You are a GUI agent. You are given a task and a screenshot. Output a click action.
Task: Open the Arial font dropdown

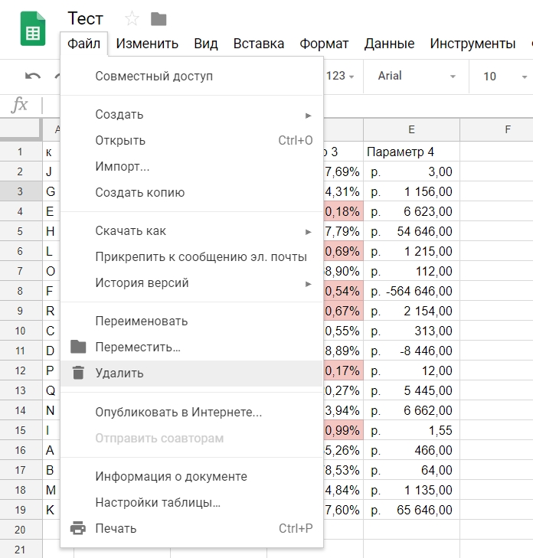click(417, 76)
